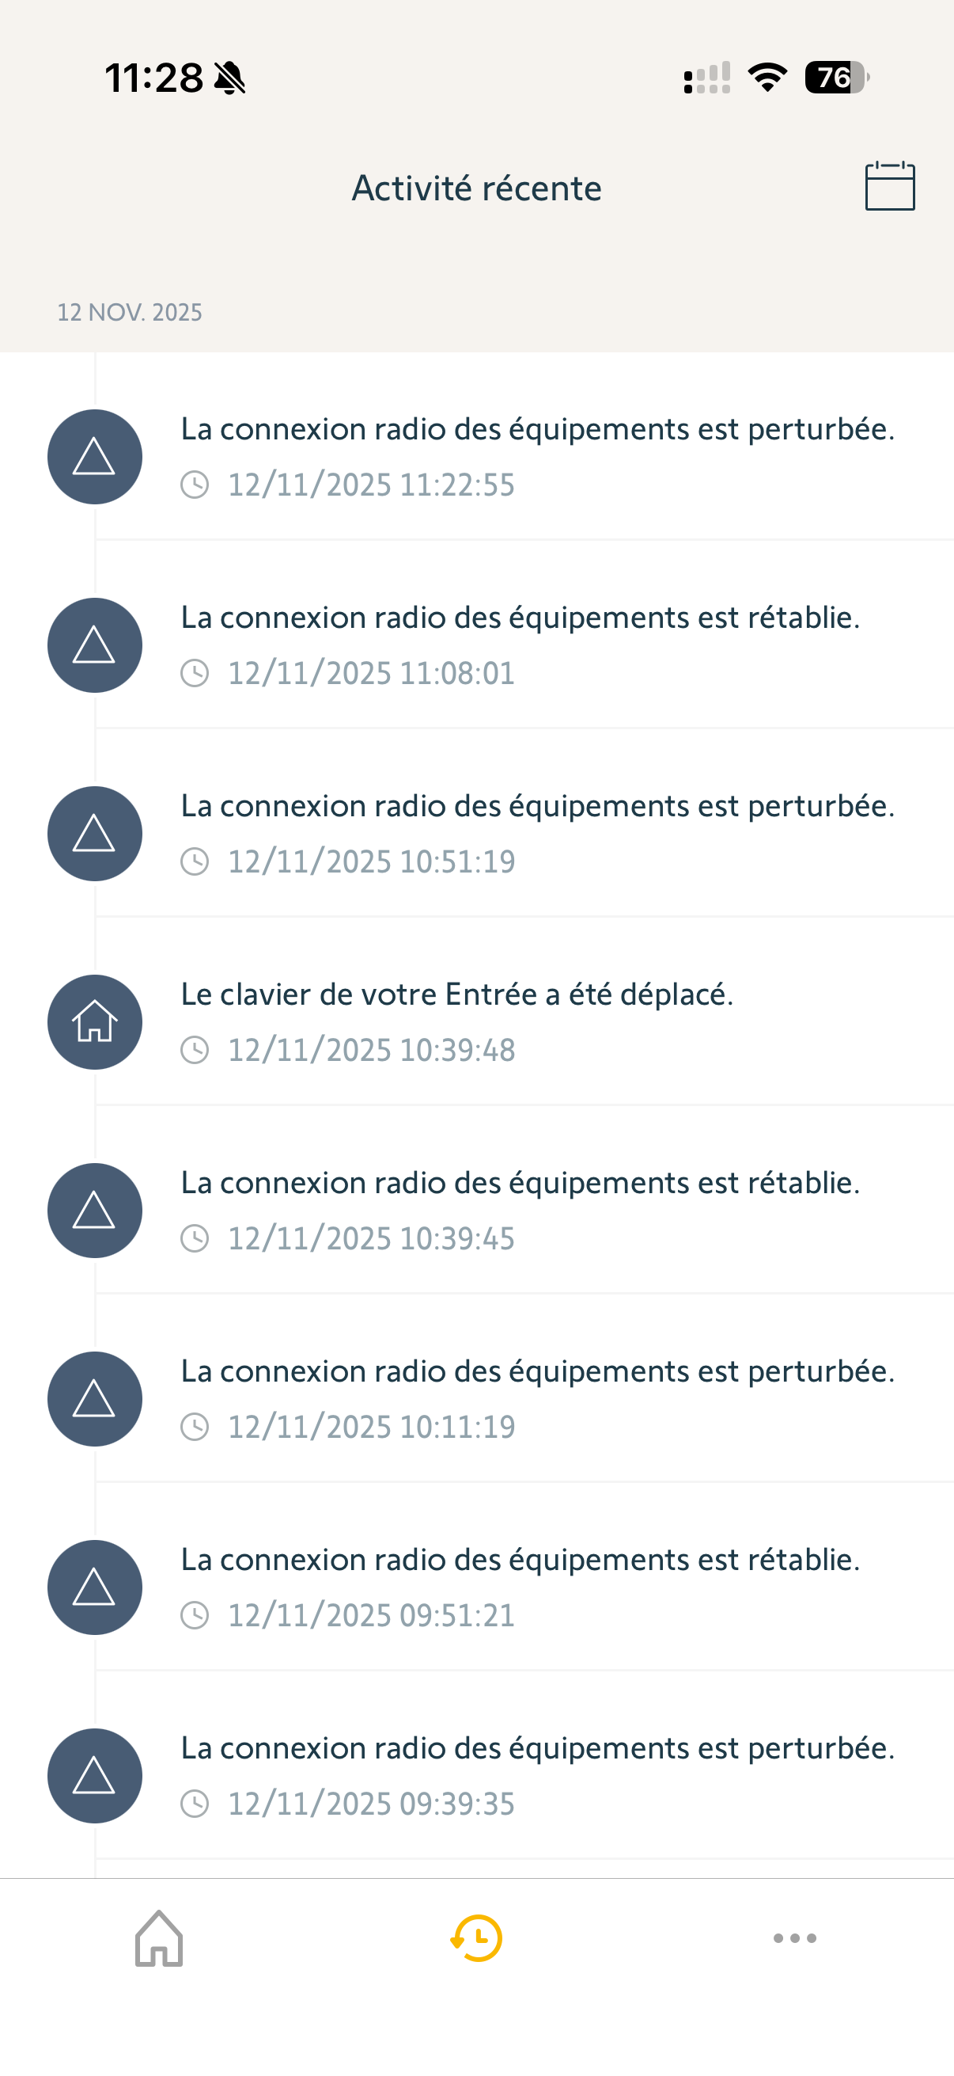This screenshot has height=2076, width=954.
Task: Tap the timestamp 12/11/2025 10:51:19
Action: pos(371,861)
